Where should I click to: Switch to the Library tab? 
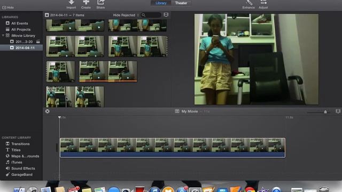tap(161, 3)
